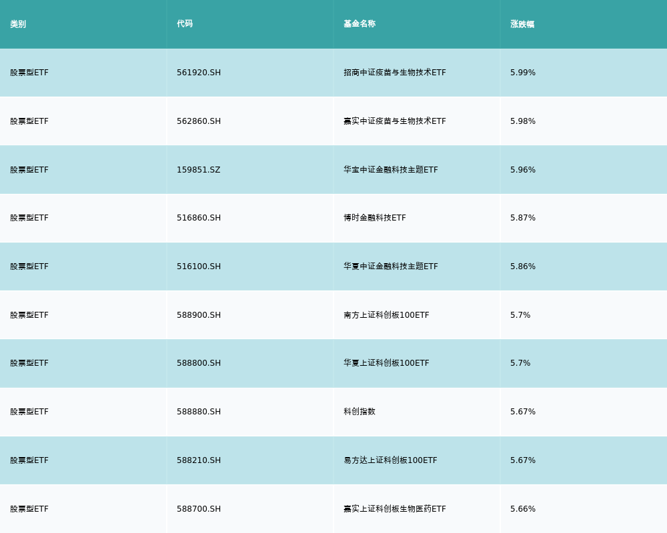This screenshot has width=667, height=533.
Task: Click the 5.98% change value
Action: pos(523,121)
